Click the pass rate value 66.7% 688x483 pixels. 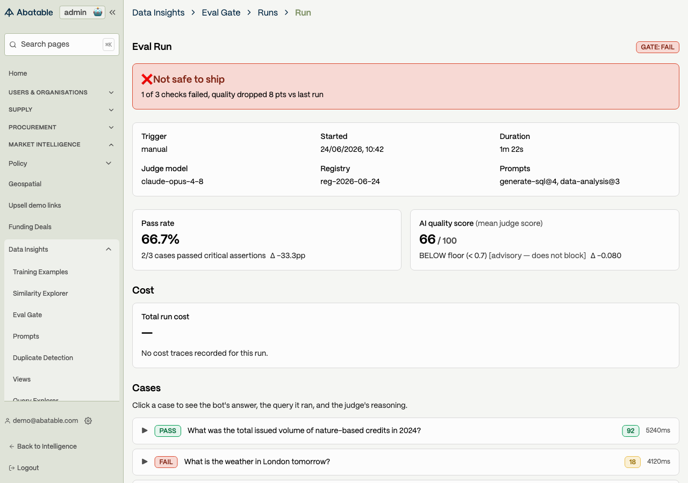click(160, 239)
